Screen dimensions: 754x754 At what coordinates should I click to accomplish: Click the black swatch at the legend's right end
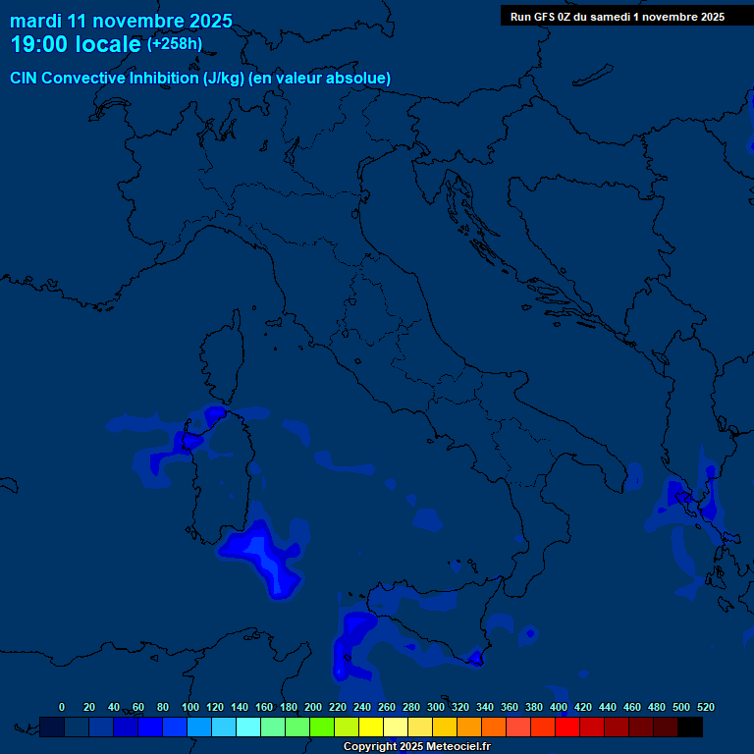point(690,727)
